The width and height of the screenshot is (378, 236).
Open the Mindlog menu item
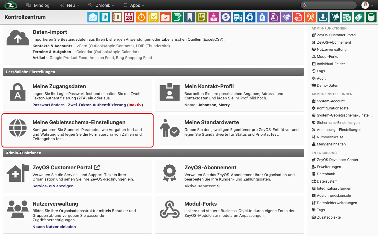pos(38,5)
